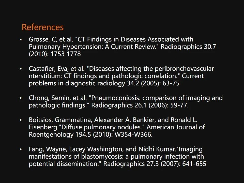This screenshot has width=244, height=183.
Task: Click the bullet before Chong reference
Action: tap(21, 98)
